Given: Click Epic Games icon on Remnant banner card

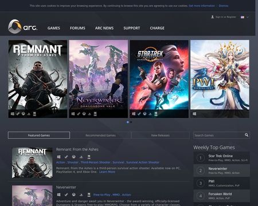Looking at the screenshot, I should tap(34, 114).
